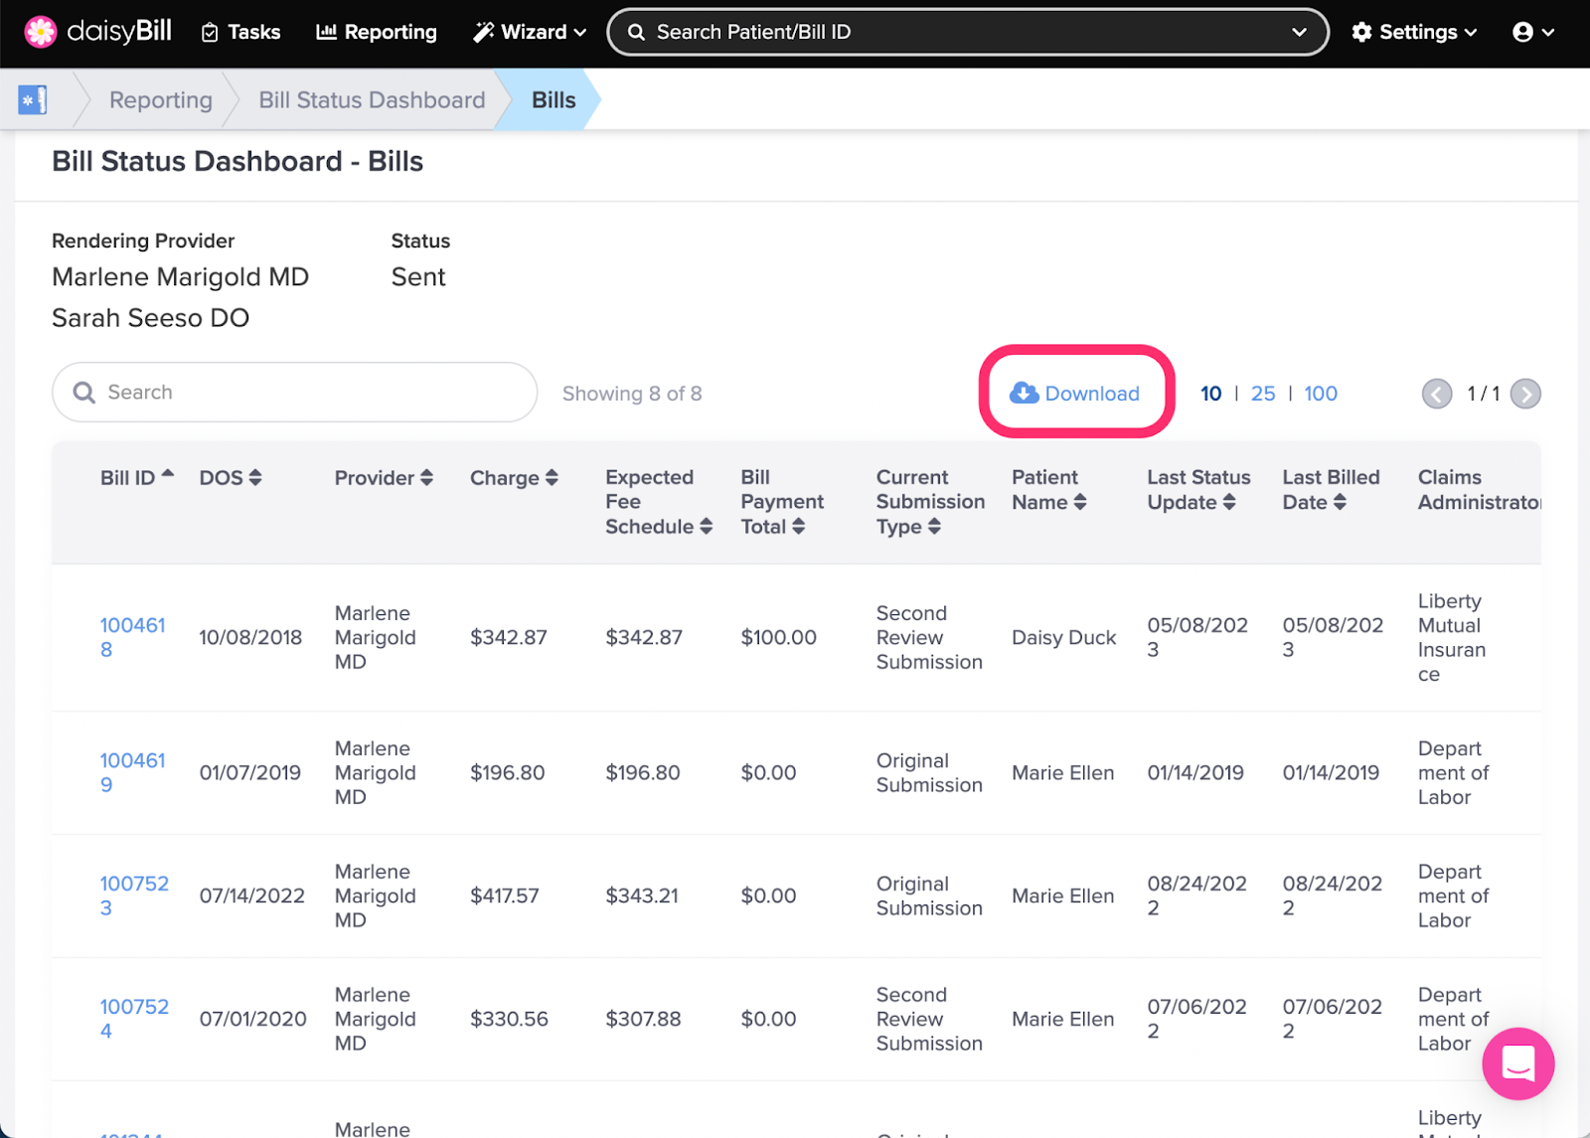Open bill 1007523 link

(134, 895)
